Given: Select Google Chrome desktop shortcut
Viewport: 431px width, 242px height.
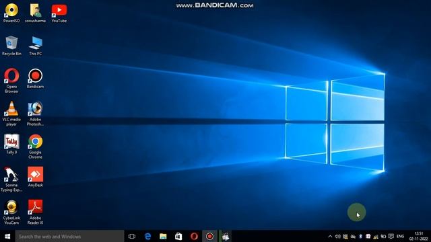Looking at the screenshot, I should coord(35,147).
